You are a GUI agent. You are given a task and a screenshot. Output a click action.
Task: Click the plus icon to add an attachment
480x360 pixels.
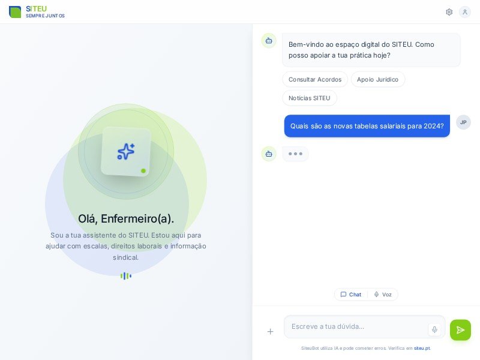tap(270, 331)
